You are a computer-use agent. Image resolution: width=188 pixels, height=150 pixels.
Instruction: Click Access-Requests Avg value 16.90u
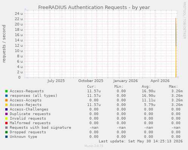coord(149,91)
